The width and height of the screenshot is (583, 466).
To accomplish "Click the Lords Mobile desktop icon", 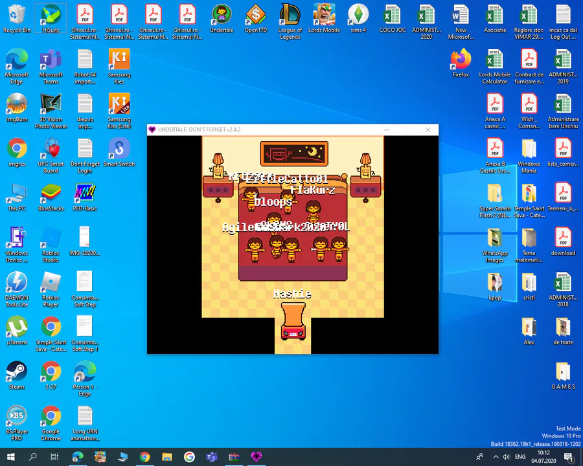I will point(324,19).
